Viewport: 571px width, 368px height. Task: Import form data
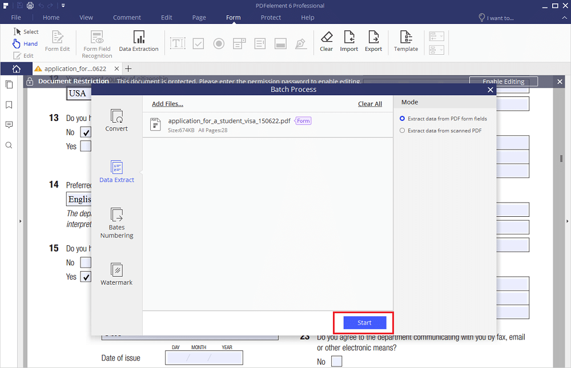point(349,41)
